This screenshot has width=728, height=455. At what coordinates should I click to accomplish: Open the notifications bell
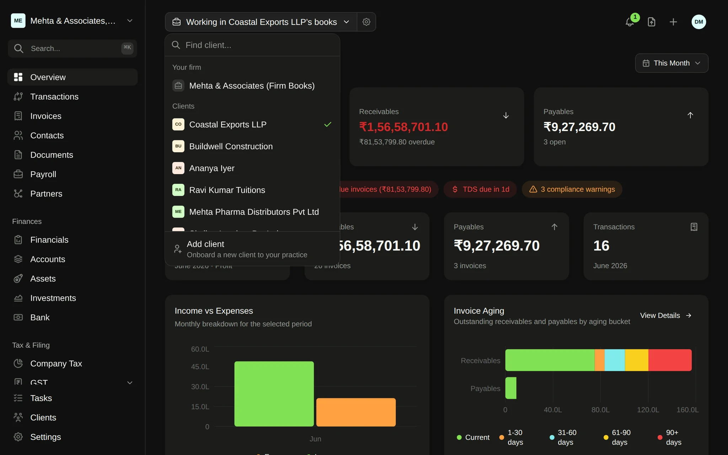pos(630,22)
